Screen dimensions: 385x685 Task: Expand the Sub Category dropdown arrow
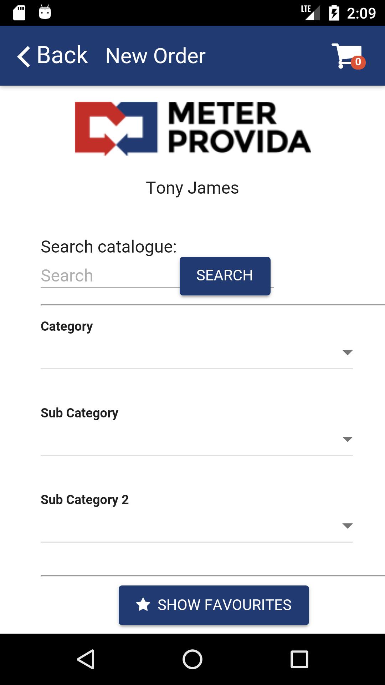pos(347,439)
